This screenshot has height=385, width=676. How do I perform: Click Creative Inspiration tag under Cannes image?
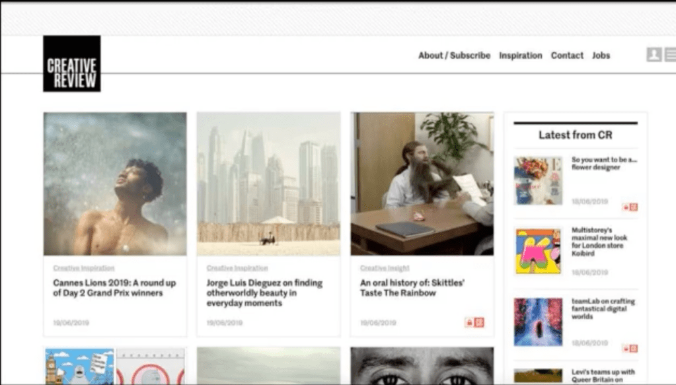(x=84, y=268)
